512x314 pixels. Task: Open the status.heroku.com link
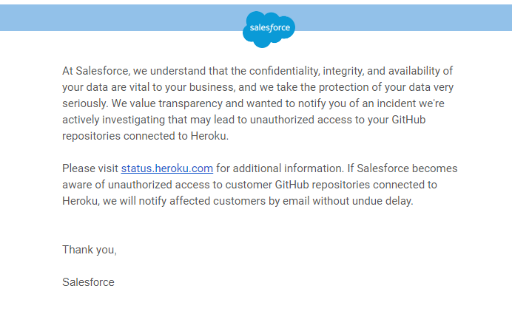pos(167,168)
